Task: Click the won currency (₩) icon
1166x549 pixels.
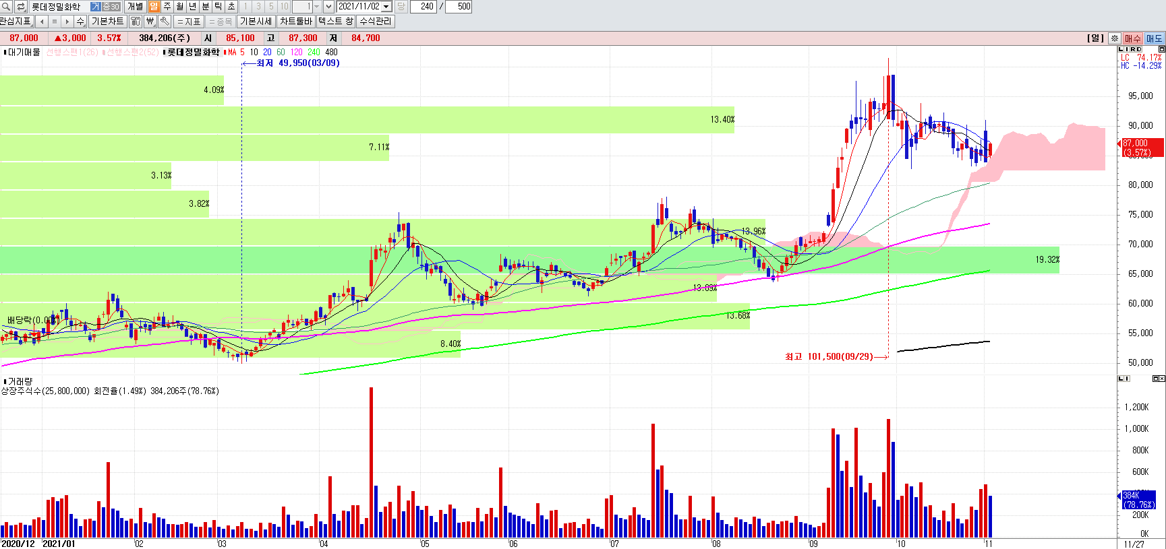Action: click(x=150, y=22)
